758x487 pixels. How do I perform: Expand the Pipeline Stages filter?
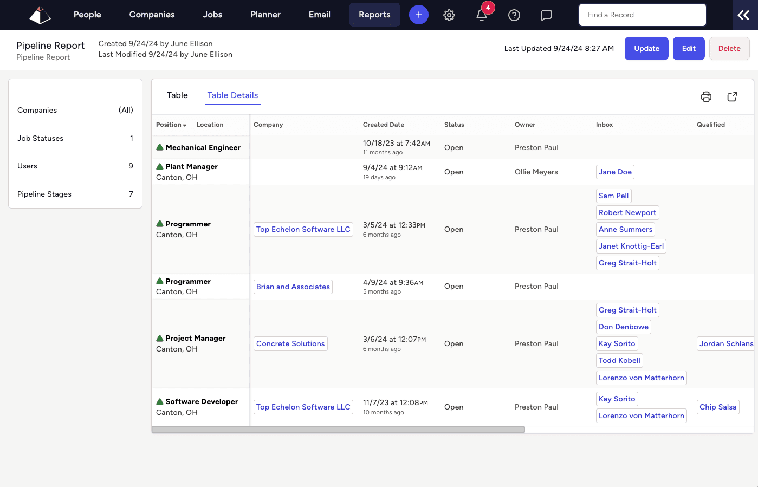75,194
